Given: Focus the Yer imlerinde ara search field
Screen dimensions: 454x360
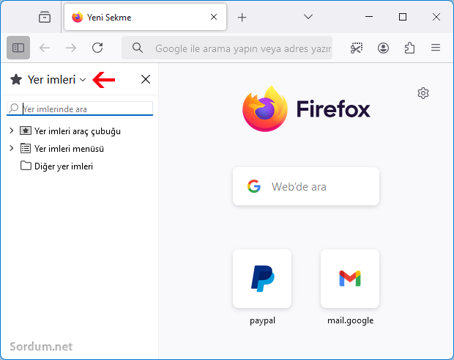Looking at the screenshot, I should [80, 109].
